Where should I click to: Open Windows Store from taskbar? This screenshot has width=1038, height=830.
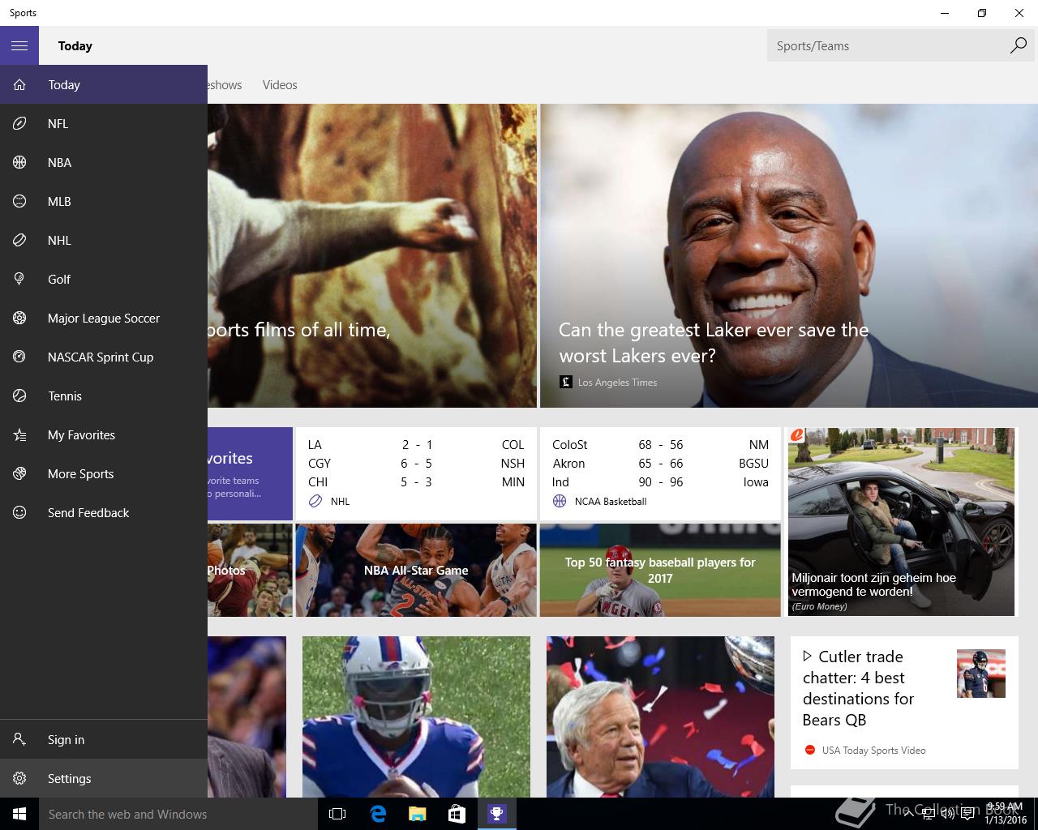click(x=457, y=814)
